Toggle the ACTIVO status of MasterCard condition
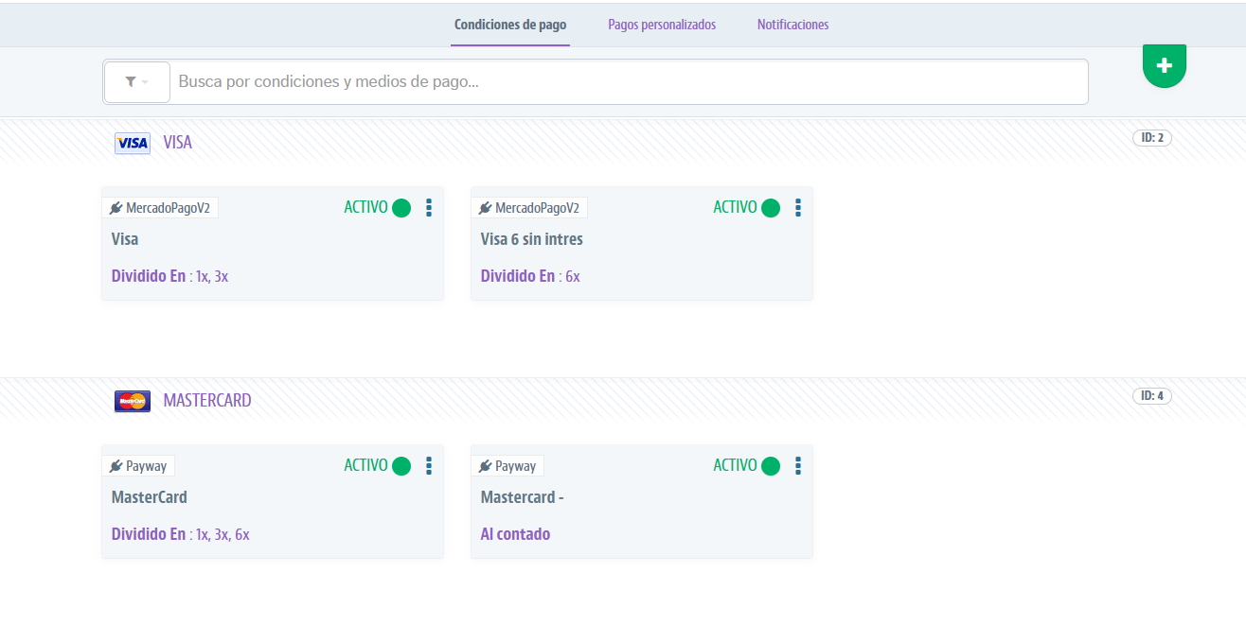 (401, 466)
